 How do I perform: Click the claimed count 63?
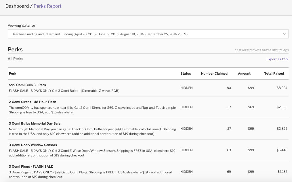(229, 150)
